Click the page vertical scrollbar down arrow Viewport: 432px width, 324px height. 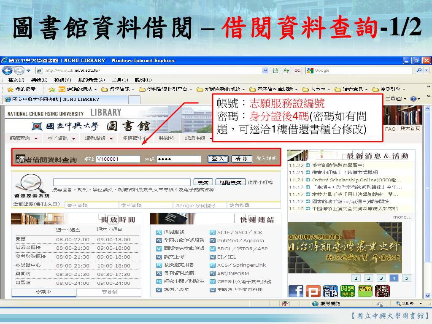click(428, 296)
